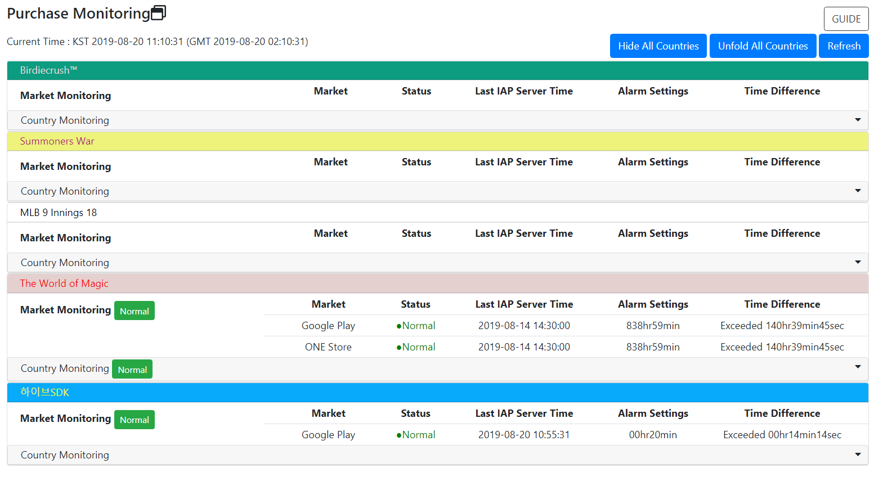The width and height of the screenshot is (874, 477).
Task: Click Summoners War Market Monitoring label
Action: pyautogui.click(x=65, y=166)
